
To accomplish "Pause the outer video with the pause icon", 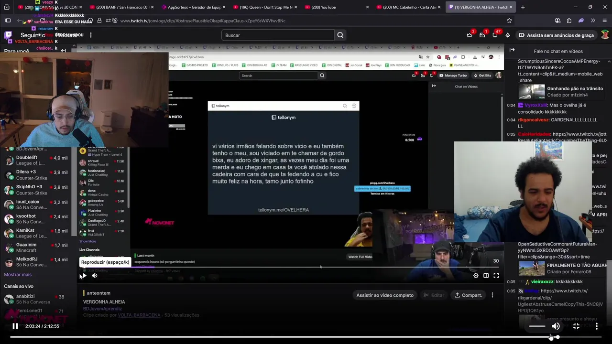I will coord(15,326).
